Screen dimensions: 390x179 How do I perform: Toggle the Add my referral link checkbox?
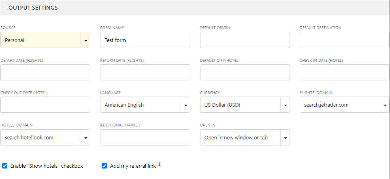pyautogui.click(x=104, y=166)
